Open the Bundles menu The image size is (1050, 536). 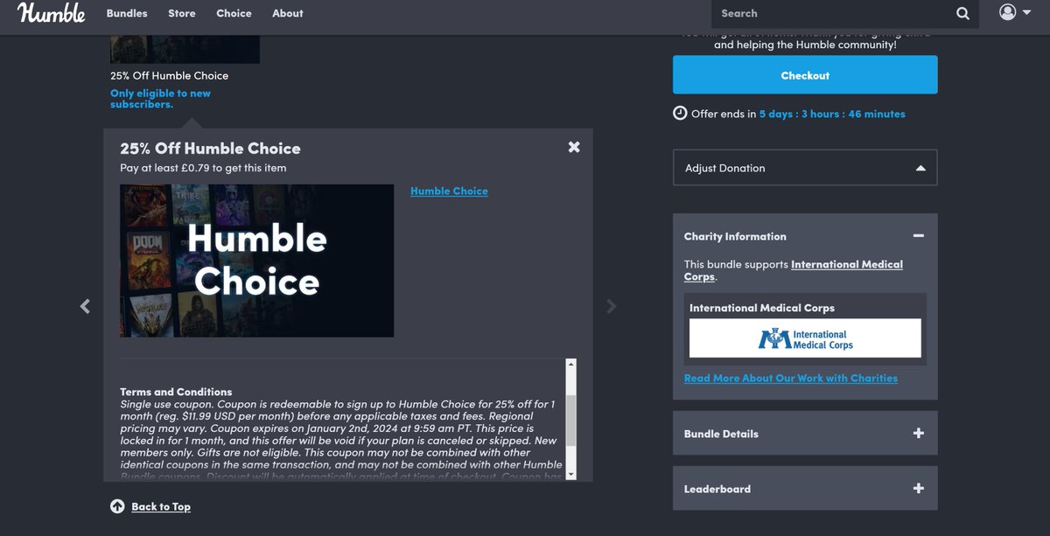(127, 13)
